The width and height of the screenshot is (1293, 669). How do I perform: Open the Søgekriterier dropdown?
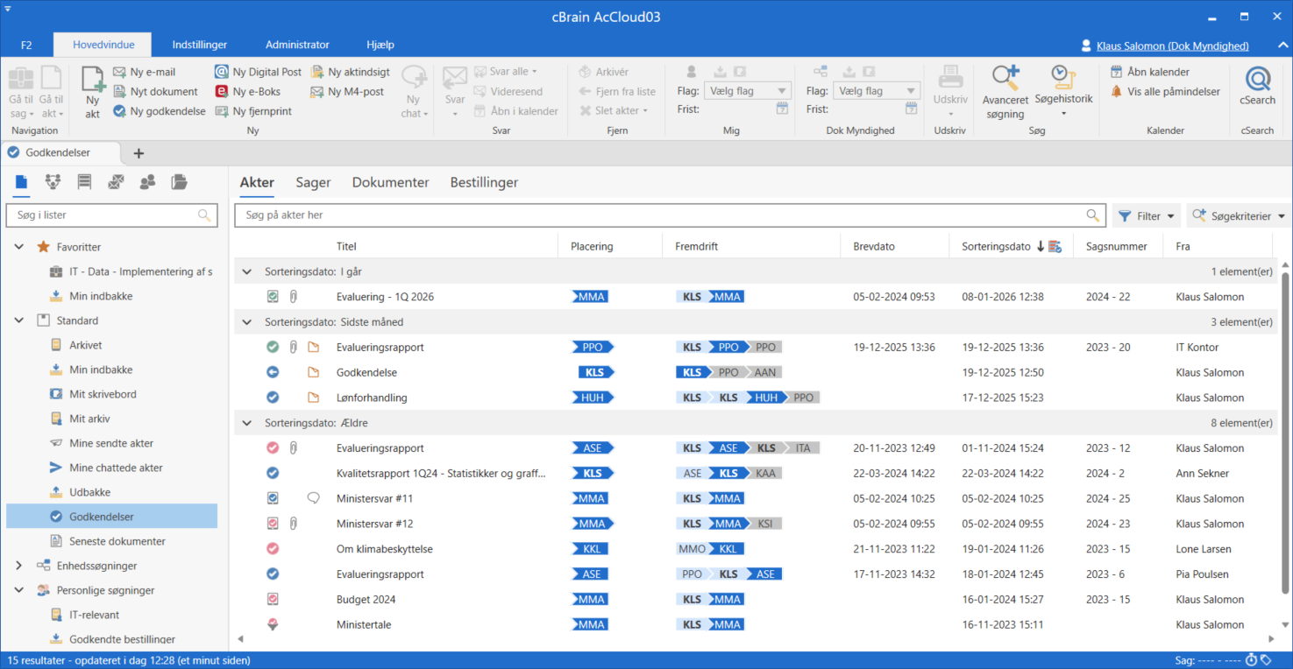(x=1239, y=215)
